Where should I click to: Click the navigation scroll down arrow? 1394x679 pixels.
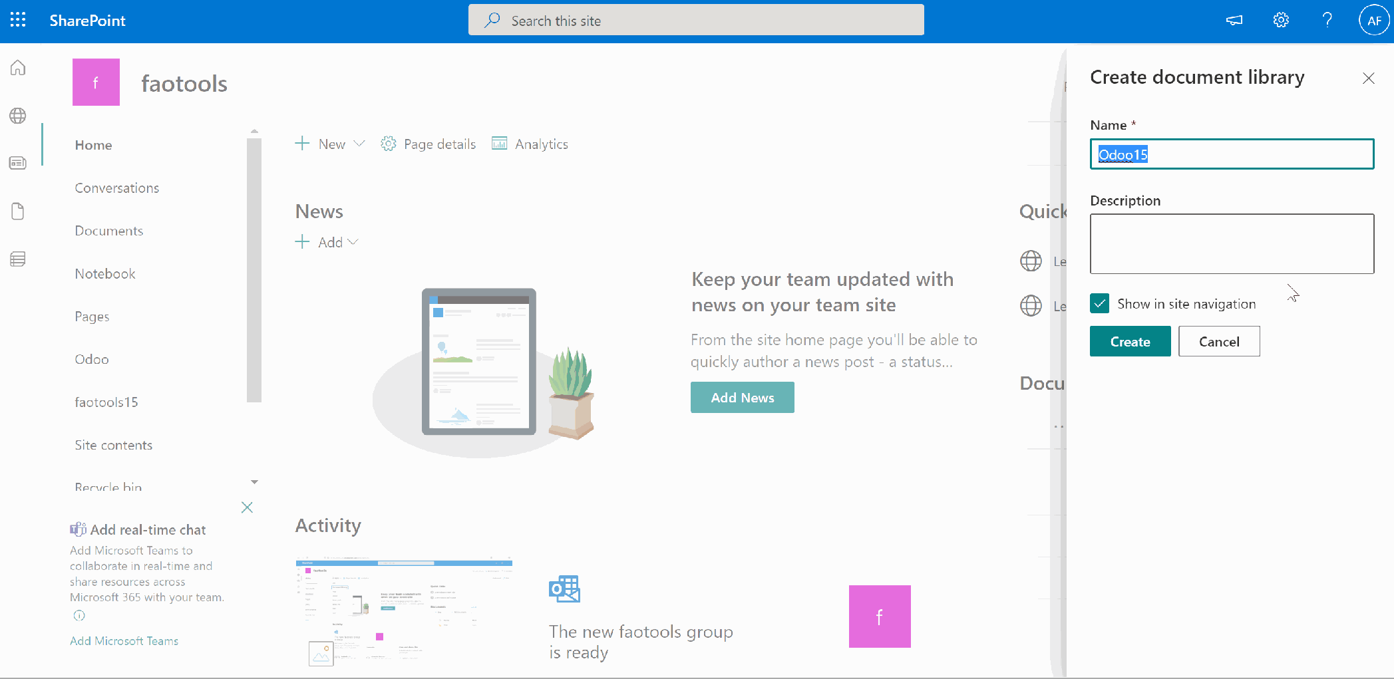(254, 482)
